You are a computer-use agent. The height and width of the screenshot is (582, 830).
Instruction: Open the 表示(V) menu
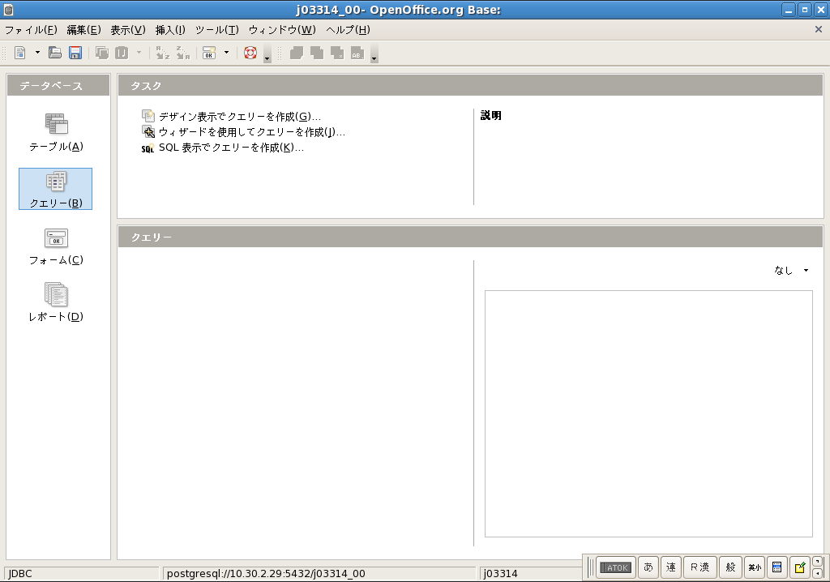click(127, 30)
